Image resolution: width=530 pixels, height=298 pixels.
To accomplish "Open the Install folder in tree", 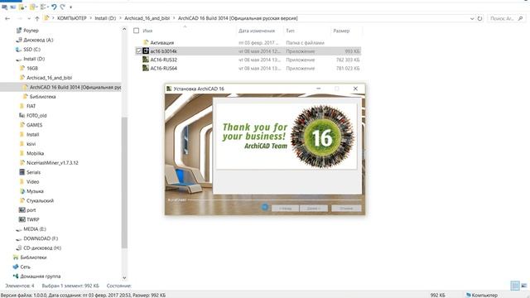I will [x=33, y=134].
